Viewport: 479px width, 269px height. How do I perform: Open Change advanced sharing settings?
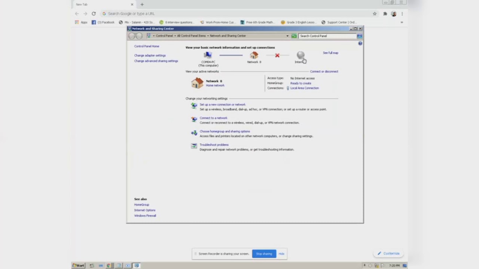pyautogui.click(x=156, y=61)
